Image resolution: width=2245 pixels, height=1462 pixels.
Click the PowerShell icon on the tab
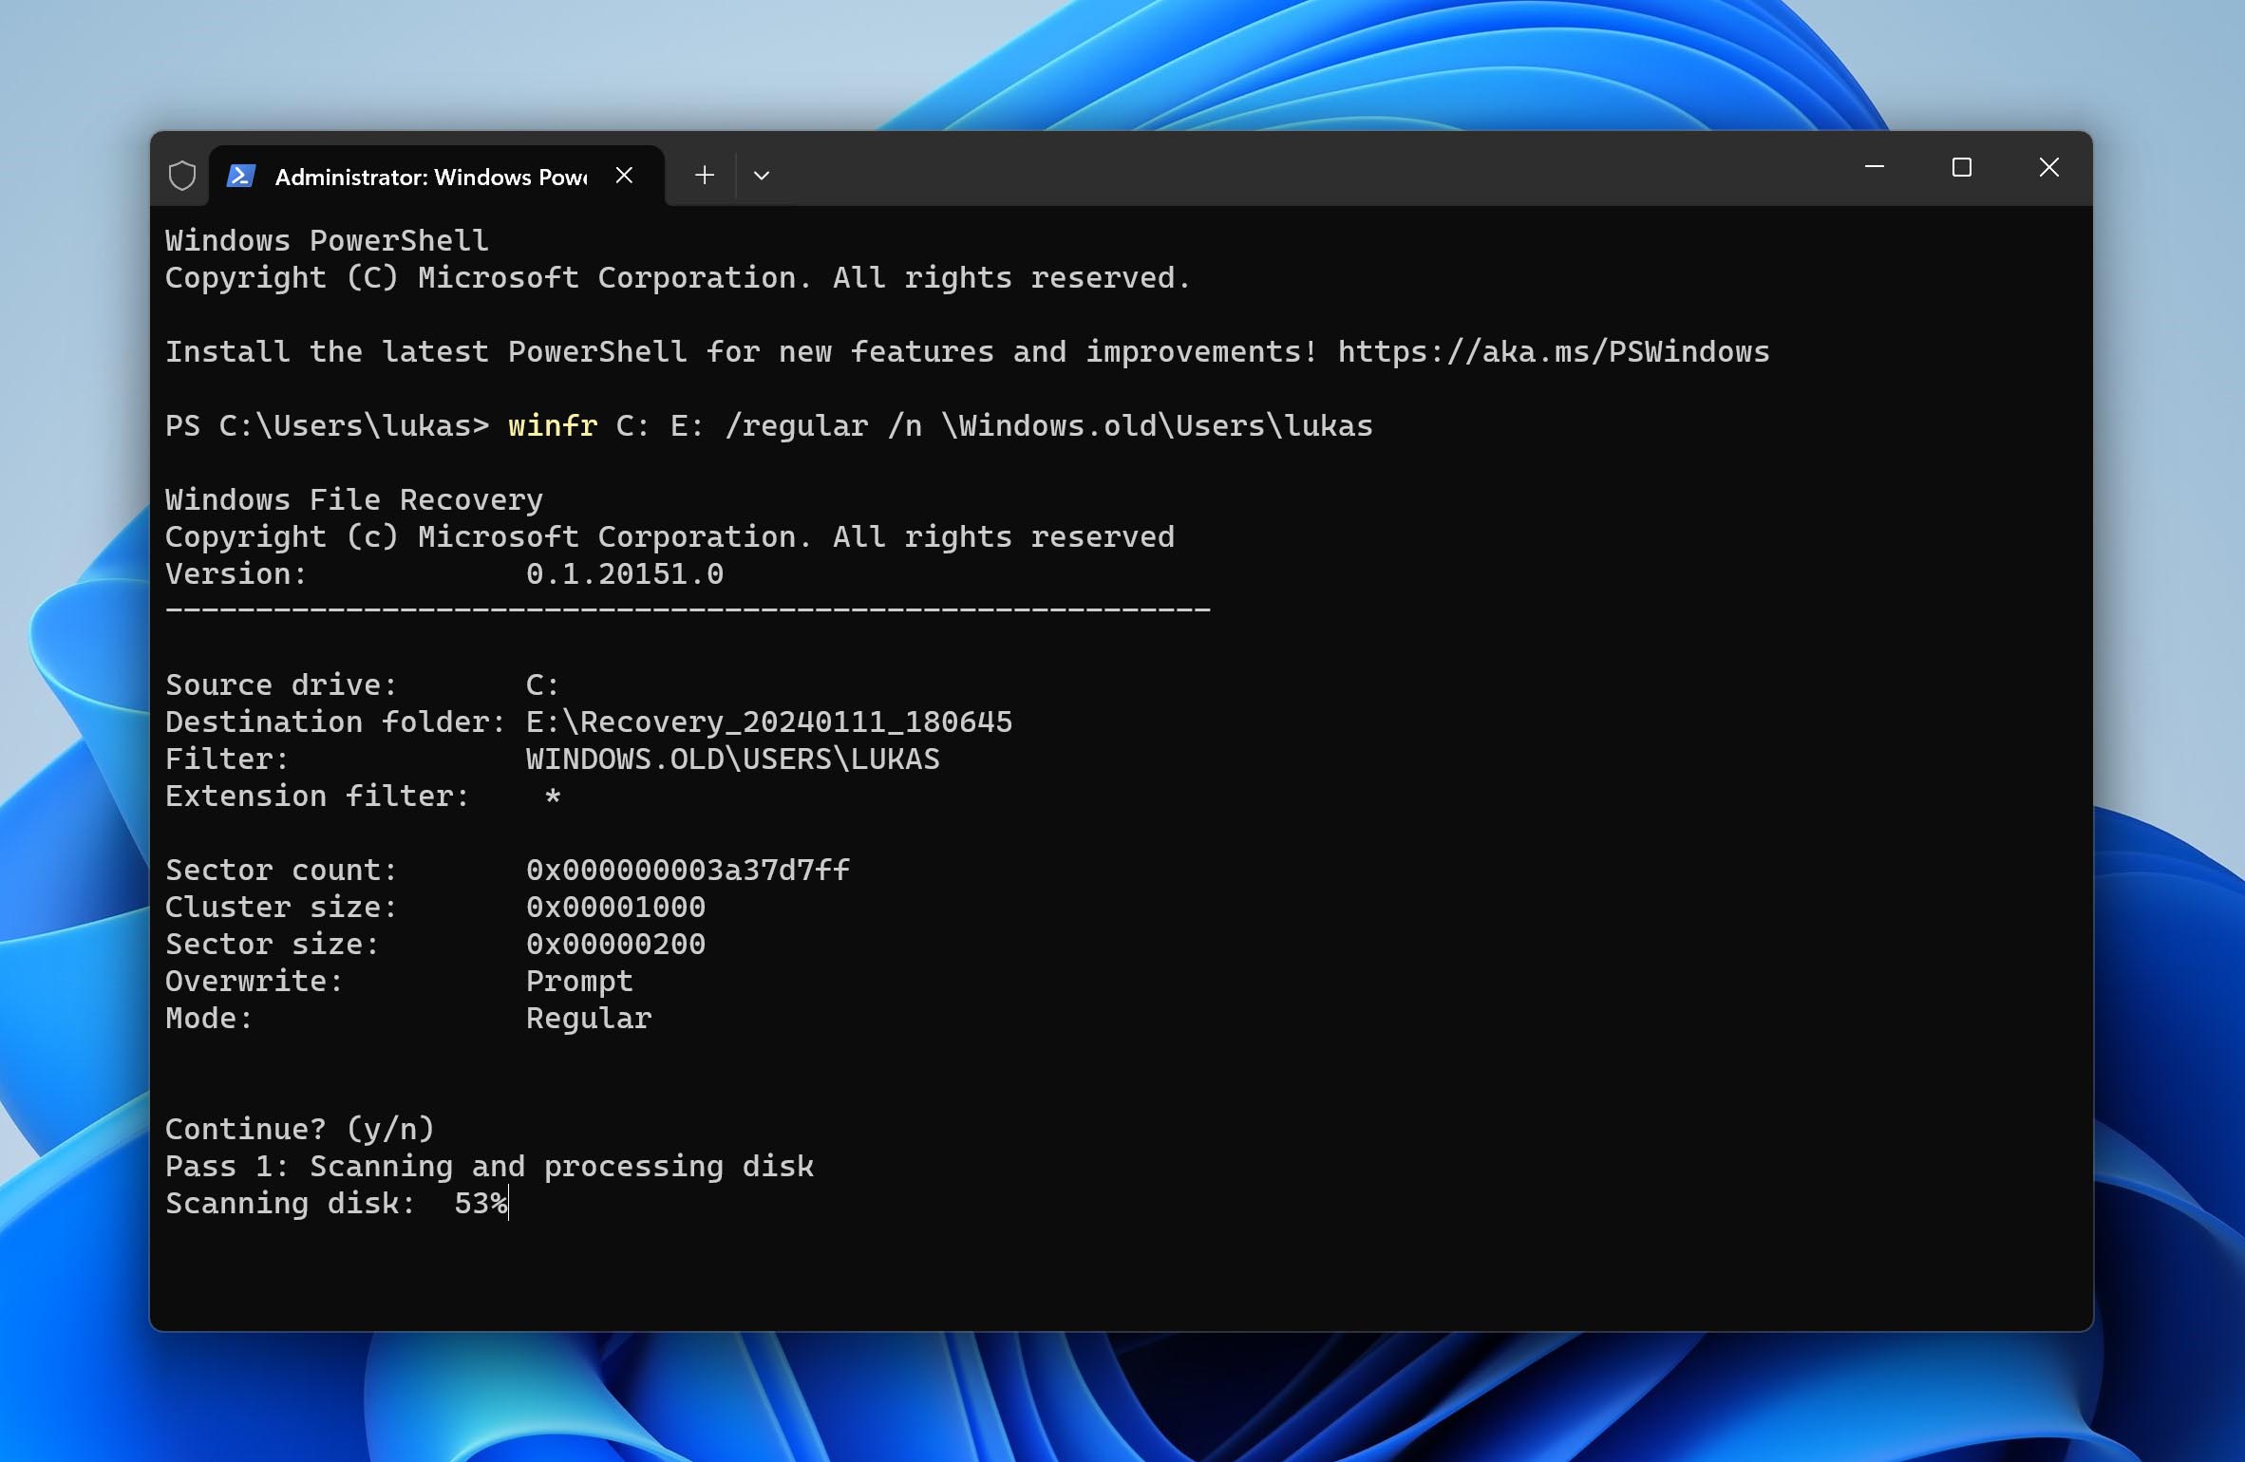[x=241, y=176]
